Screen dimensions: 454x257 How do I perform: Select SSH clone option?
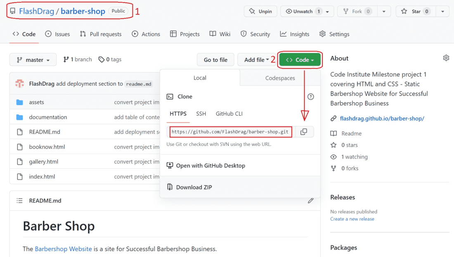(201, 114)
